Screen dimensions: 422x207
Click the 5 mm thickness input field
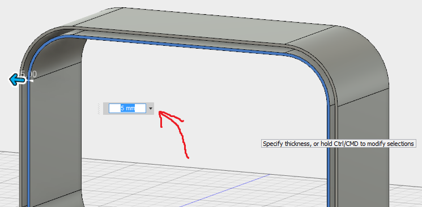(127, 109)
